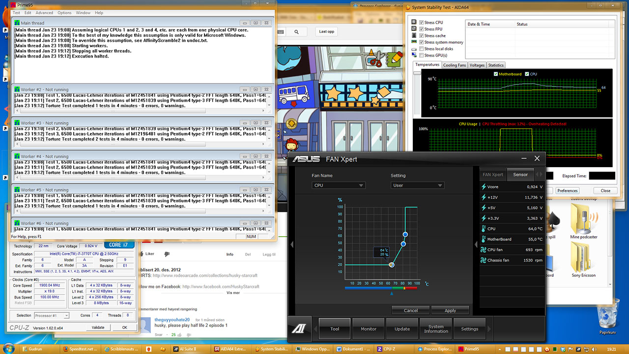Open the Monitor section in AI Suite
629x354 pixels.
[x=369, y=329]
